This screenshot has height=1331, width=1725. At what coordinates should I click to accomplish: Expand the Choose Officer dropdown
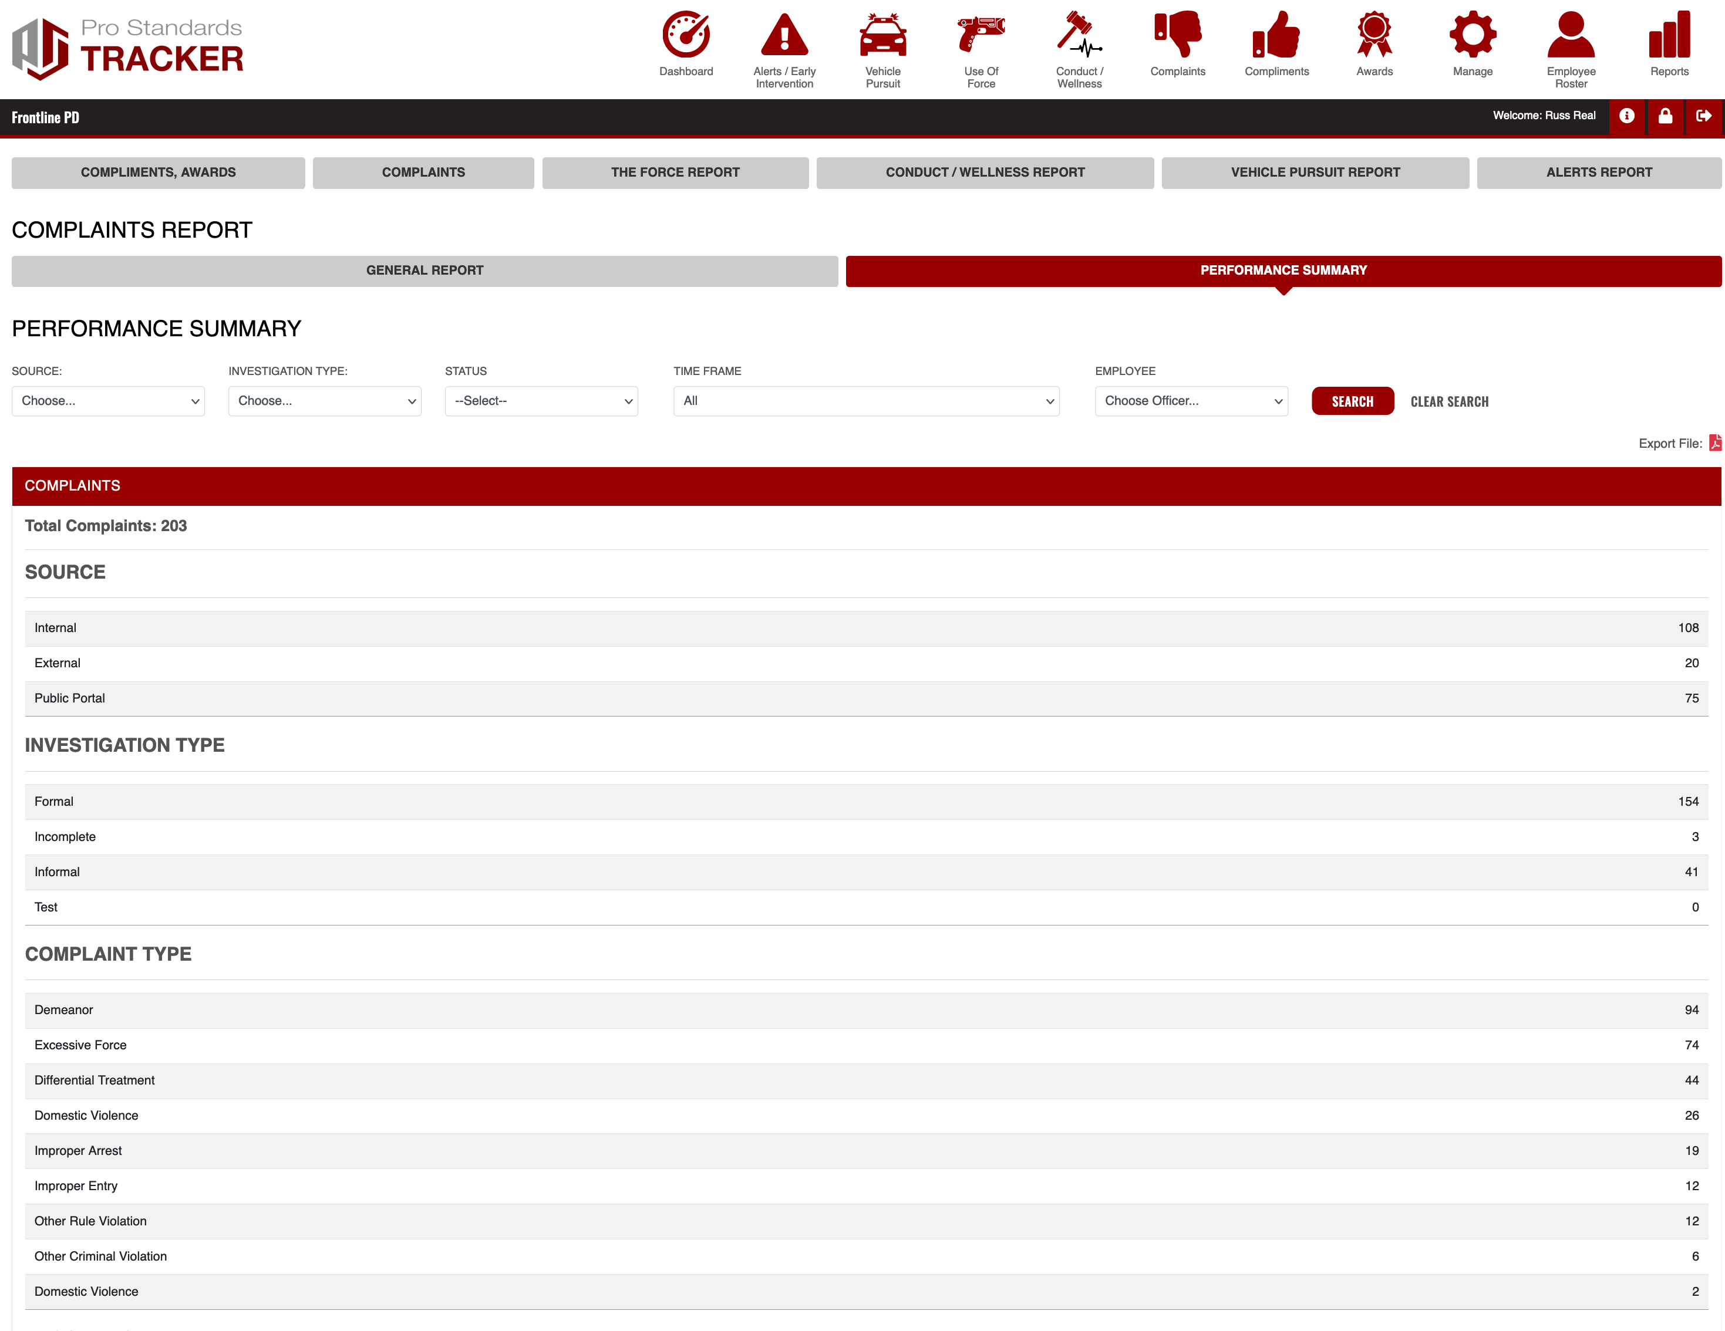coord(1190,401)
